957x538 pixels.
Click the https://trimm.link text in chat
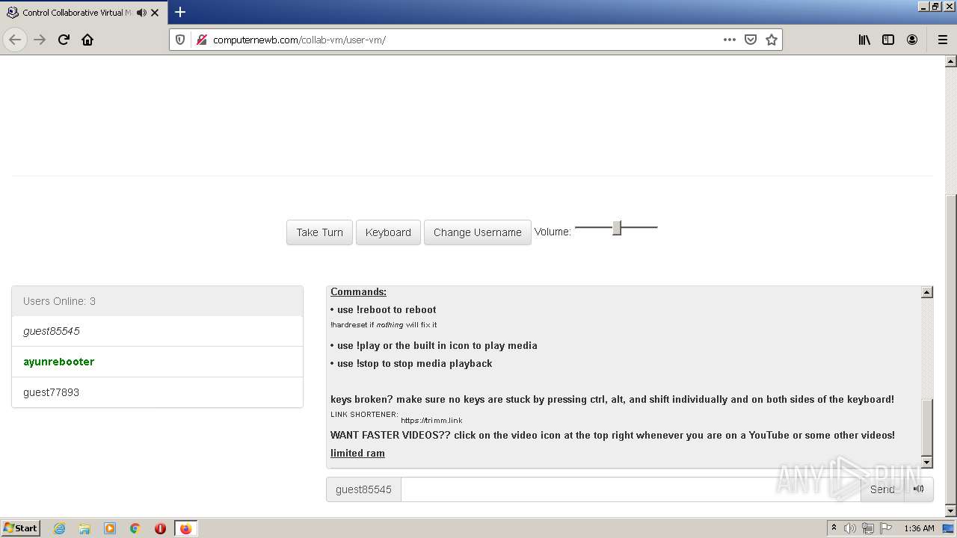[431, 420]
